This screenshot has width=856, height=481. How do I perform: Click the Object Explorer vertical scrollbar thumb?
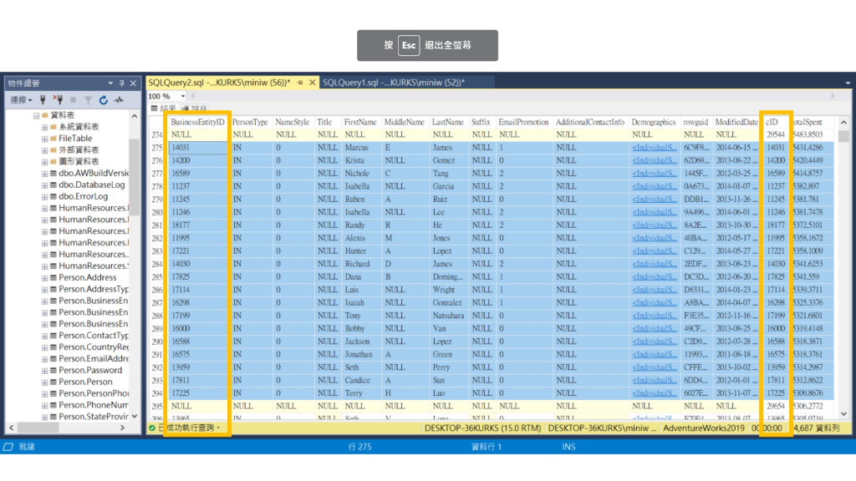point(135,177)
